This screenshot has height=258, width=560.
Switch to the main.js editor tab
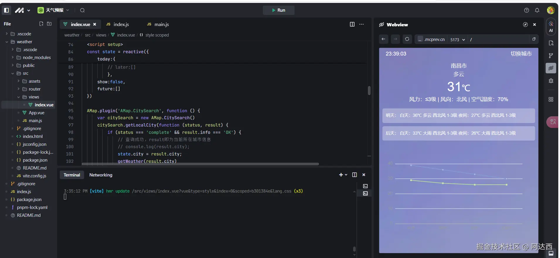[158, 24]
